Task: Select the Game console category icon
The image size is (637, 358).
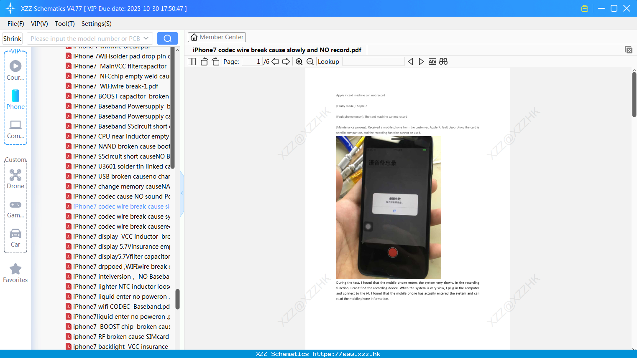Action: tap(15, 209)
